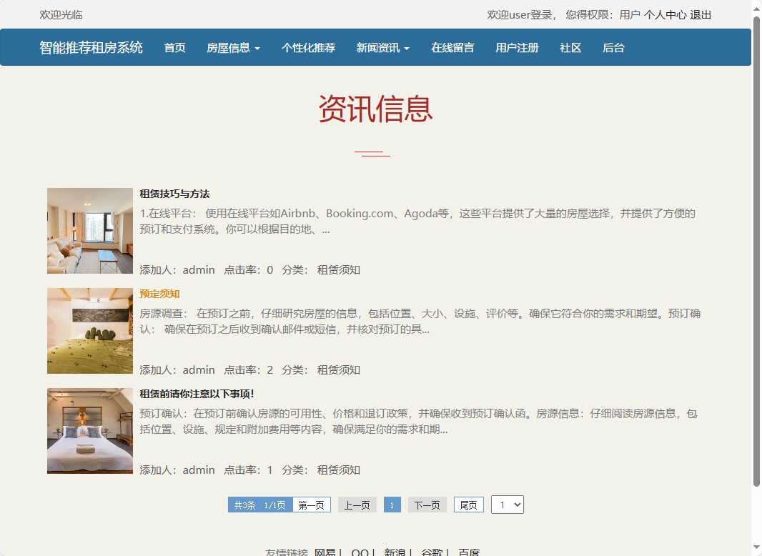The height and width of the screenshot is (556, 762).
Task: Expand the 新闻资讯 dropdown
Action: point(382,47)
